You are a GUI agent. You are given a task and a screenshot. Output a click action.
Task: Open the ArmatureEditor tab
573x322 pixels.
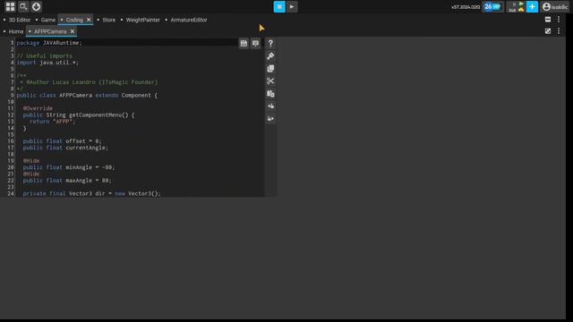click(x=189, y=20)
